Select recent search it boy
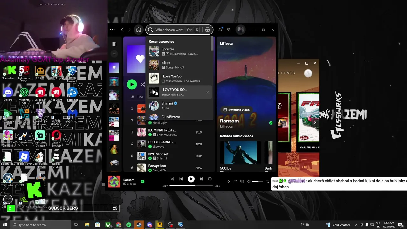This screenshot has width=407, height=229. (179, 65)
